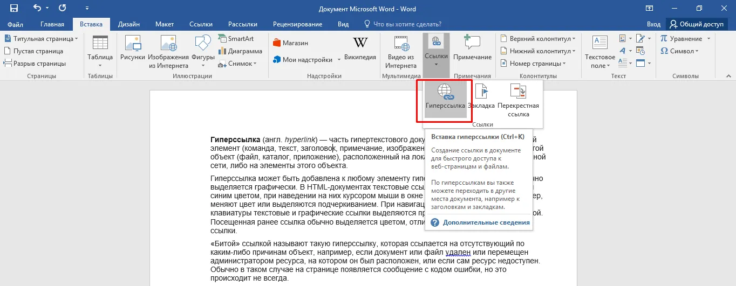
Task: Insert a Диаграмма chart
Action: click(x=240, y=51)
